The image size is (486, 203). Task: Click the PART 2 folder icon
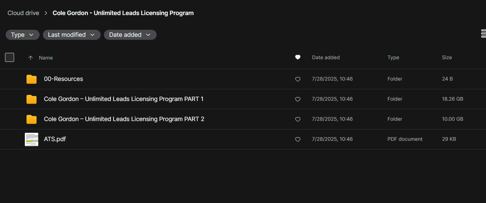click(32, 119)
